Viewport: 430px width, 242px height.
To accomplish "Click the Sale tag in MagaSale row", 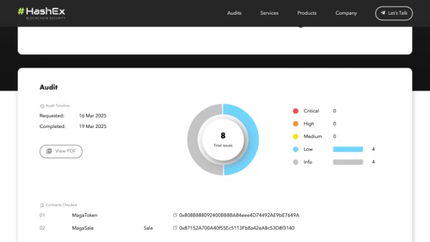I will 148,228.
